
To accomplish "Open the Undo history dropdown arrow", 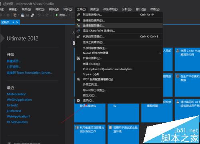I will [x=43, y=15].
